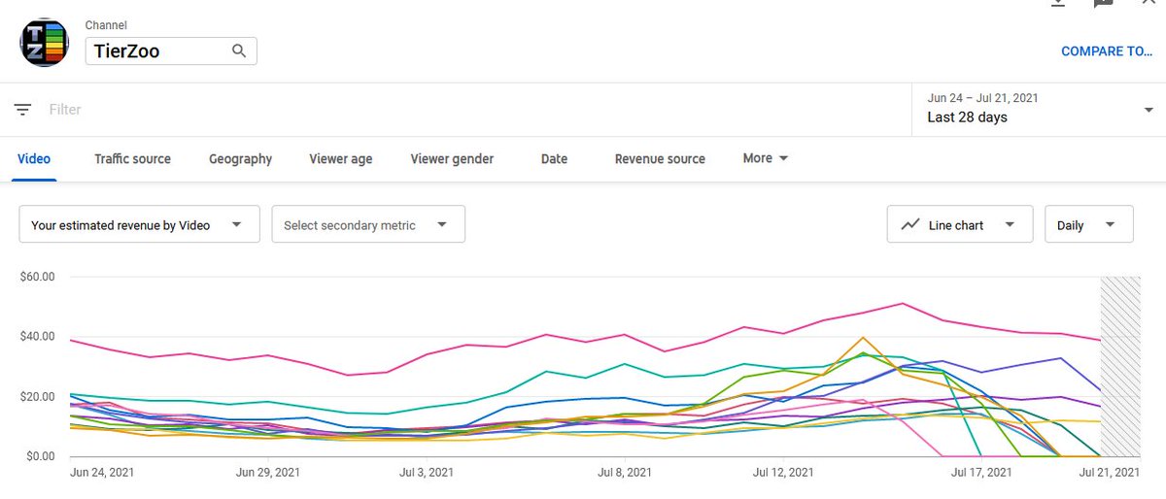Open the Revenue source tab

tap(660, 158)
